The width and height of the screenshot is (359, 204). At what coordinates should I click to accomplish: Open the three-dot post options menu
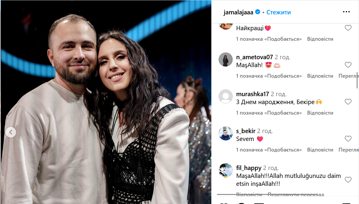point(346,12)
